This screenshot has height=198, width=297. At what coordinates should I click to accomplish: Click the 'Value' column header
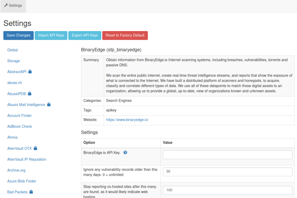tap(168, 143)
